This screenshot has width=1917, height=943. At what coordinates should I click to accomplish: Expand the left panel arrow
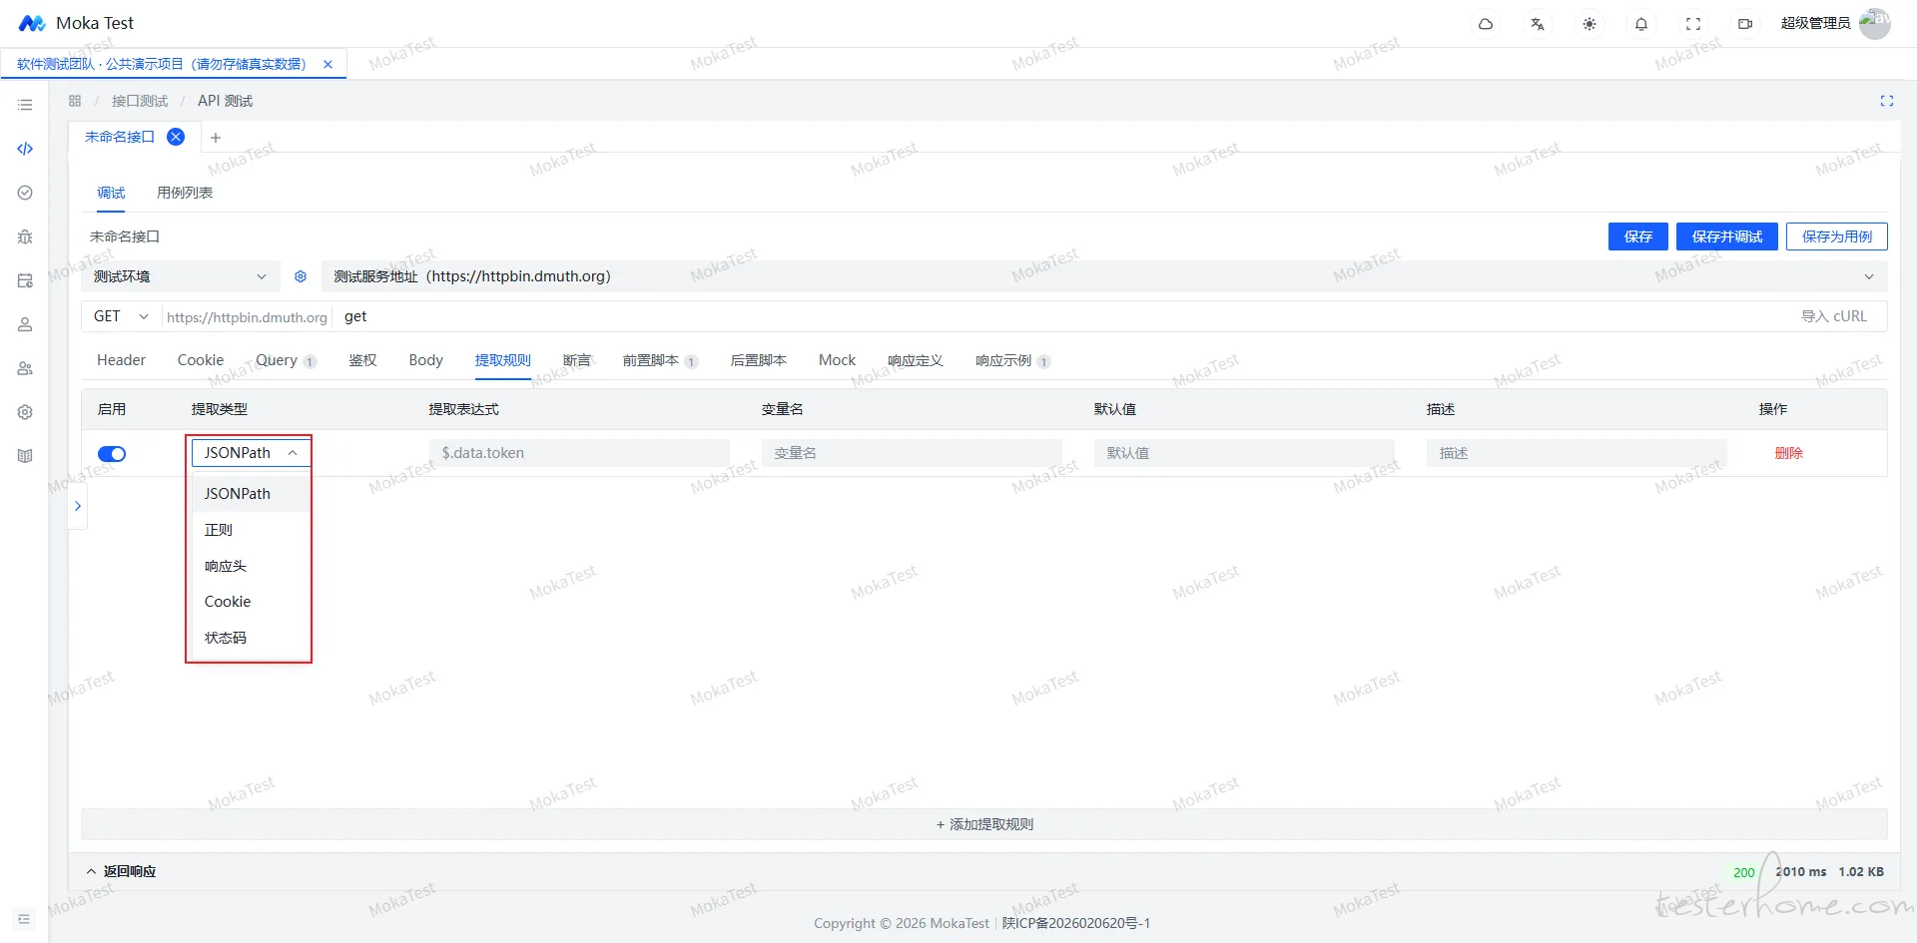pos(78,506)
